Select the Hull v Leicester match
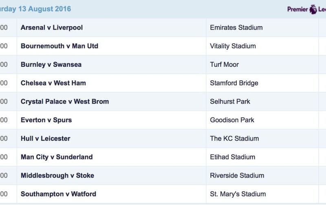 pyautogui.click(x=45, y=139)
